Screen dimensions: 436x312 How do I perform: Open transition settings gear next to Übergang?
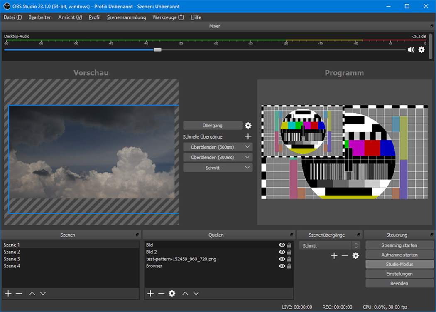248,126
